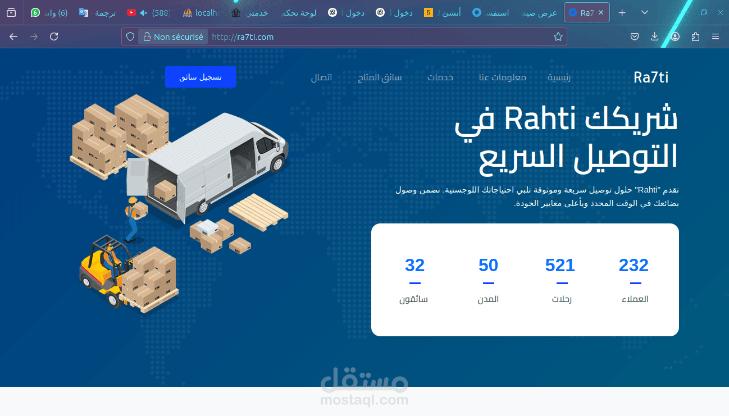729x416 pixels.
Task: Switch to the استفسا tab
Action: (491, 12)
